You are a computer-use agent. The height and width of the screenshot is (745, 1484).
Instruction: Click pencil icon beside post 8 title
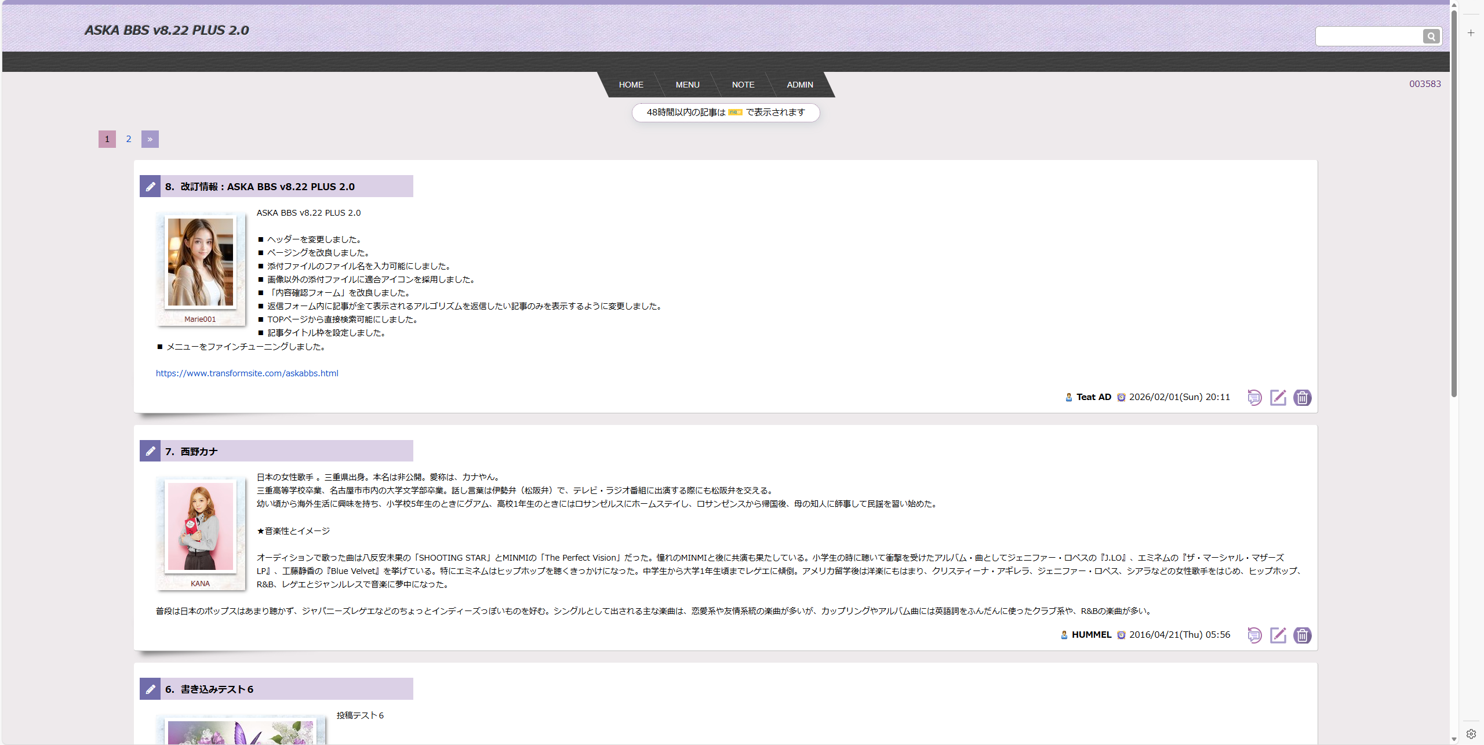(x=150, y=187)
